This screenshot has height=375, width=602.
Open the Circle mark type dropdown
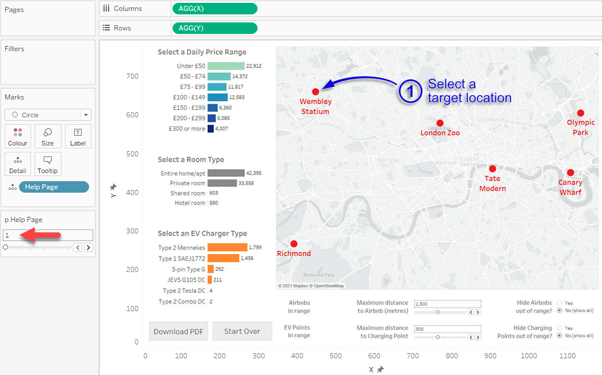[x=48, y=115]
